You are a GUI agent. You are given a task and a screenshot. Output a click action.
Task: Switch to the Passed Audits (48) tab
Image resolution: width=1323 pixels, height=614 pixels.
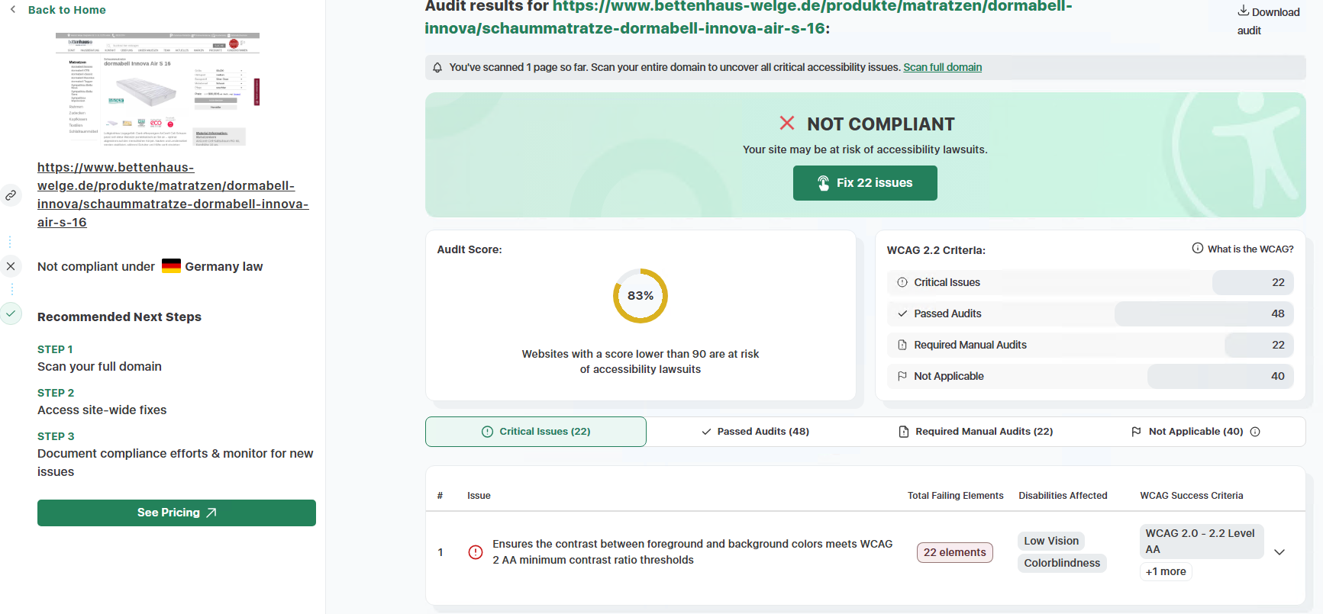755,432
